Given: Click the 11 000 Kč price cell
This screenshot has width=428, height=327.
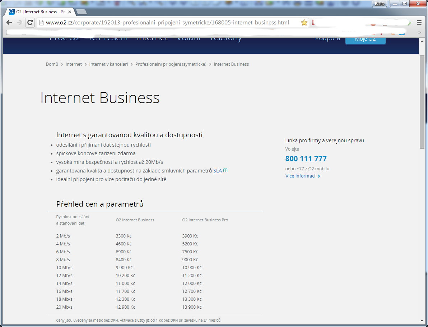Looking at the screenshot, I should pyautogui.click(x=125, y=284).
